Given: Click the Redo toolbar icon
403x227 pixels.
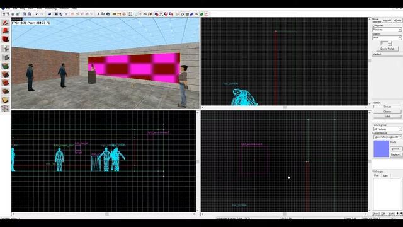Looking at the screenshot, I should 42,14.
